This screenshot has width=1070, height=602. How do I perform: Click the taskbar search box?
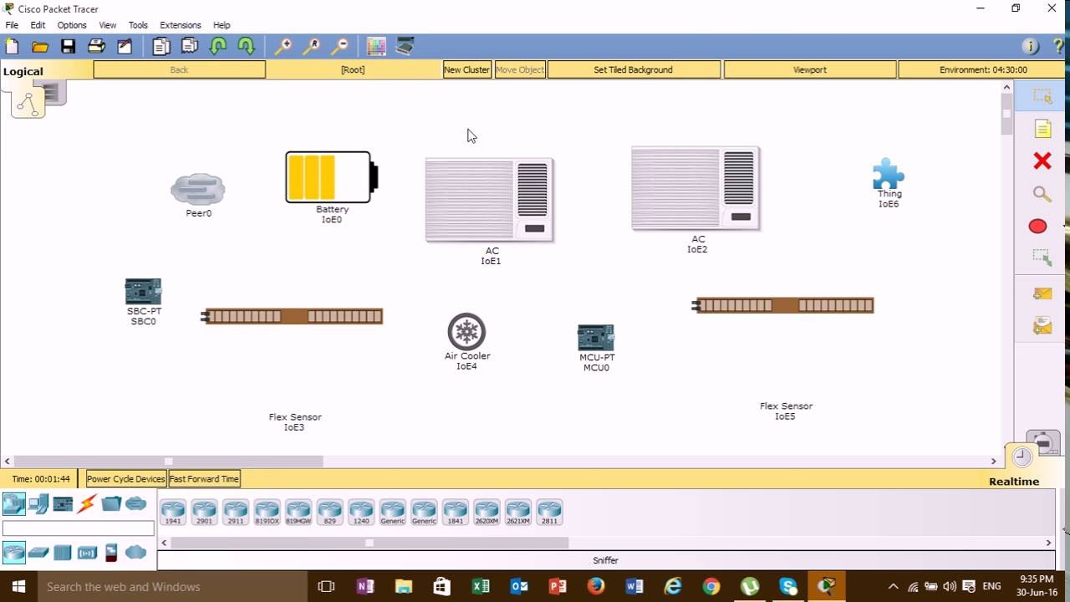click(172, 586)
